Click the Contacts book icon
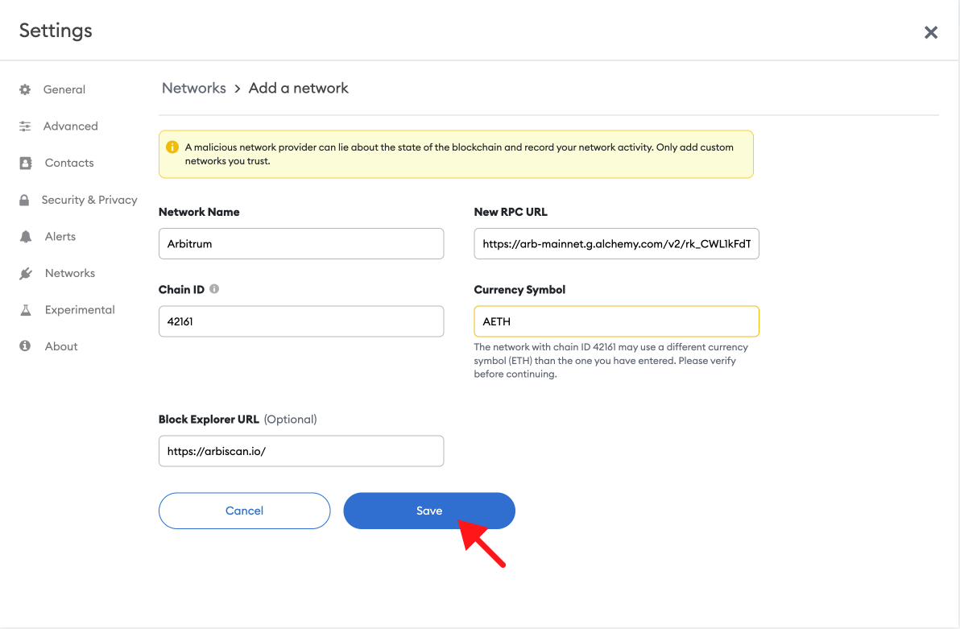Screen dimensions: 960x629 pos(26,163)
